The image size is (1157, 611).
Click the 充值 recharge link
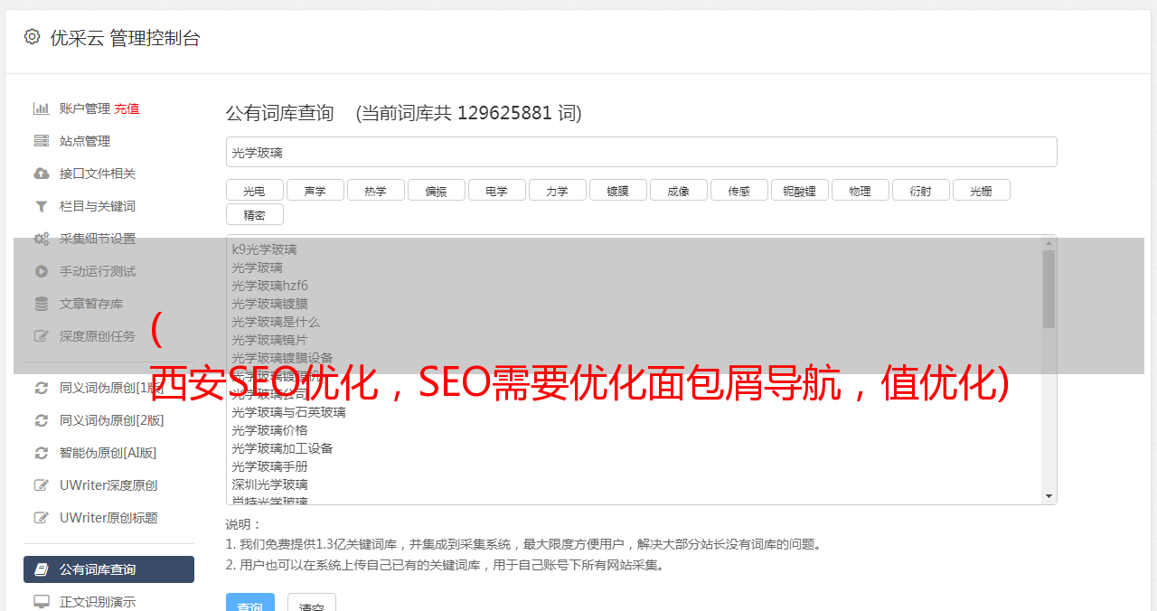[127, 108]
